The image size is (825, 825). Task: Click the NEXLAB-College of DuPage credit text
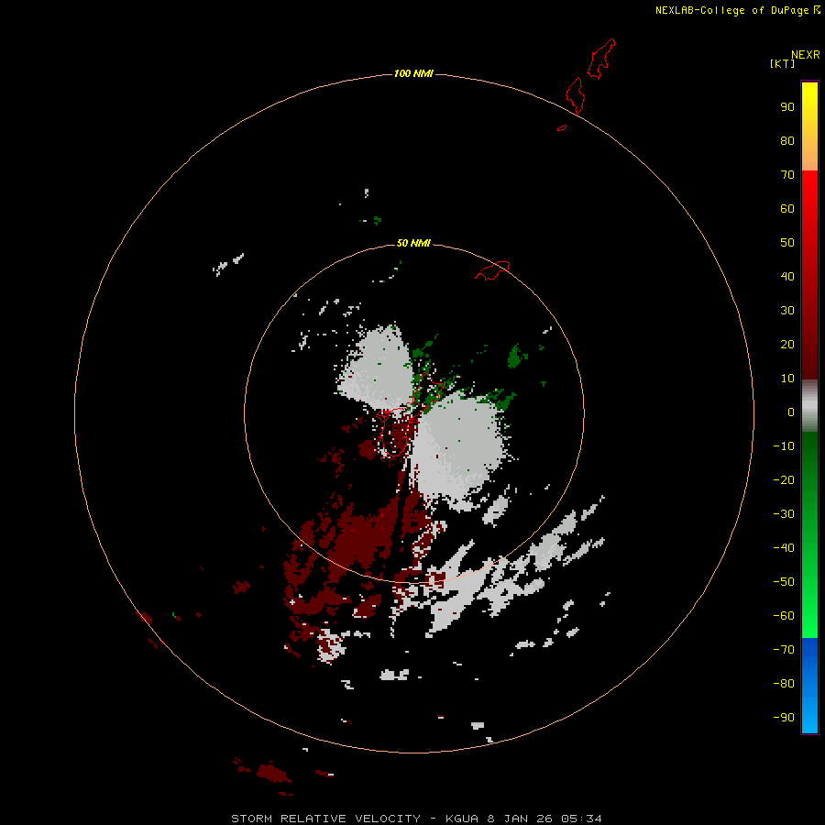pos(731,10)
